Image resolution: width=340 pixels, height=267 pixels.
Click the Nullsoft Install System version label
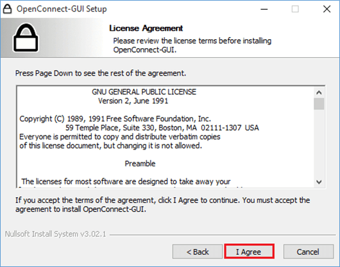point(56,234)
